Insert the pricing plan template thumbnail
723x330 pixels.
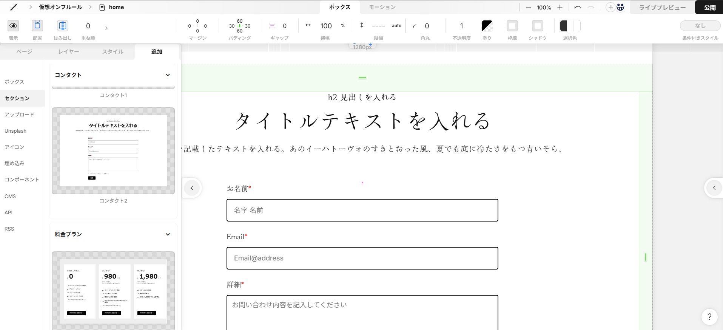(113, 290)
